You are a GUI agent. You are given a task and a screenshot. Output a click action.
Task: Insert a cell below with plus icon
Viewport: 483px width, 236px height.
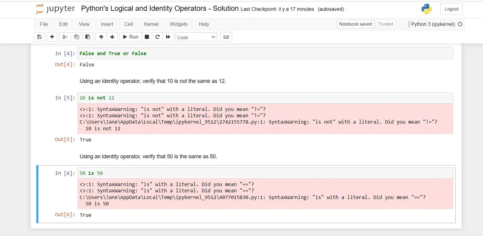click(52, 37)
